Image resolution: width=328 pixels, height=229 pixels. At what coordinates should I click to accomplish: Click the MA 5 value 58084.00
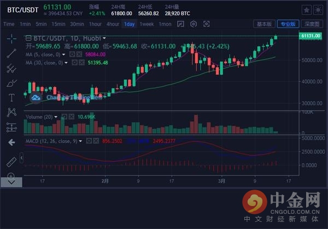point(95,55)
